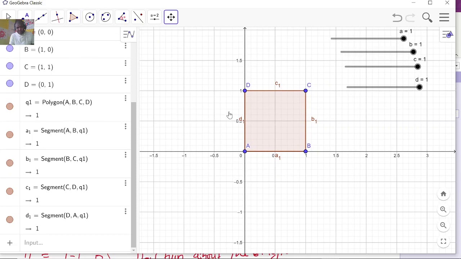Screen dimensions: 461x259
Task: Select the Polygon tool
Action: click(73, 17)
